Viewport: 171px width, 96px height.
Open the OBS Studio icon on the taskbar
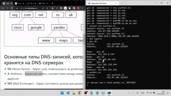[x=86, y=93]
